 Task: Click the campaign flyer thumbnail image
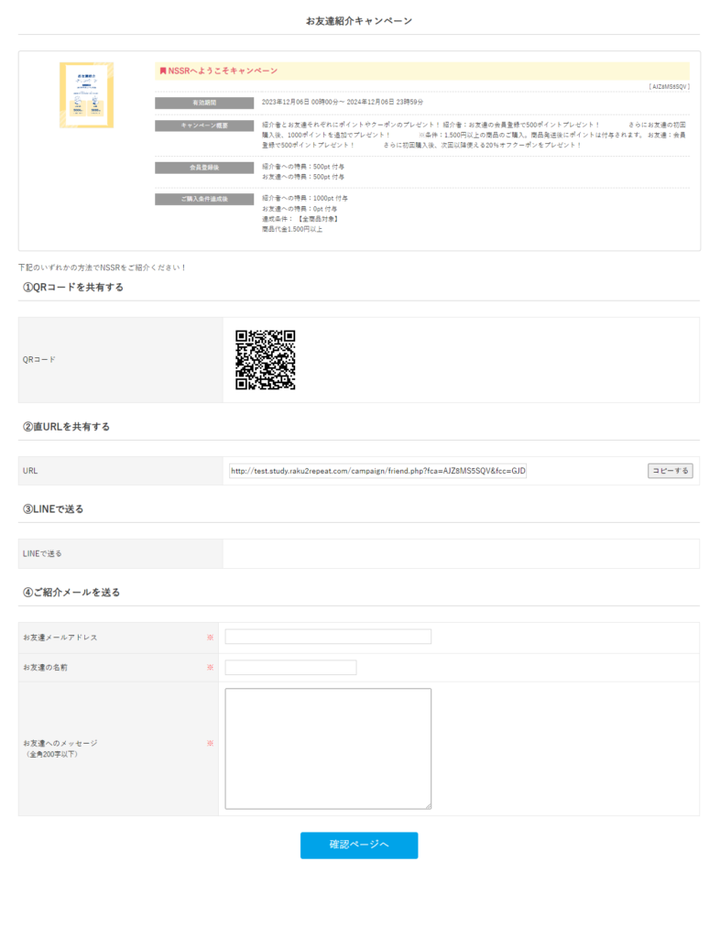click(x=86, y=95)
